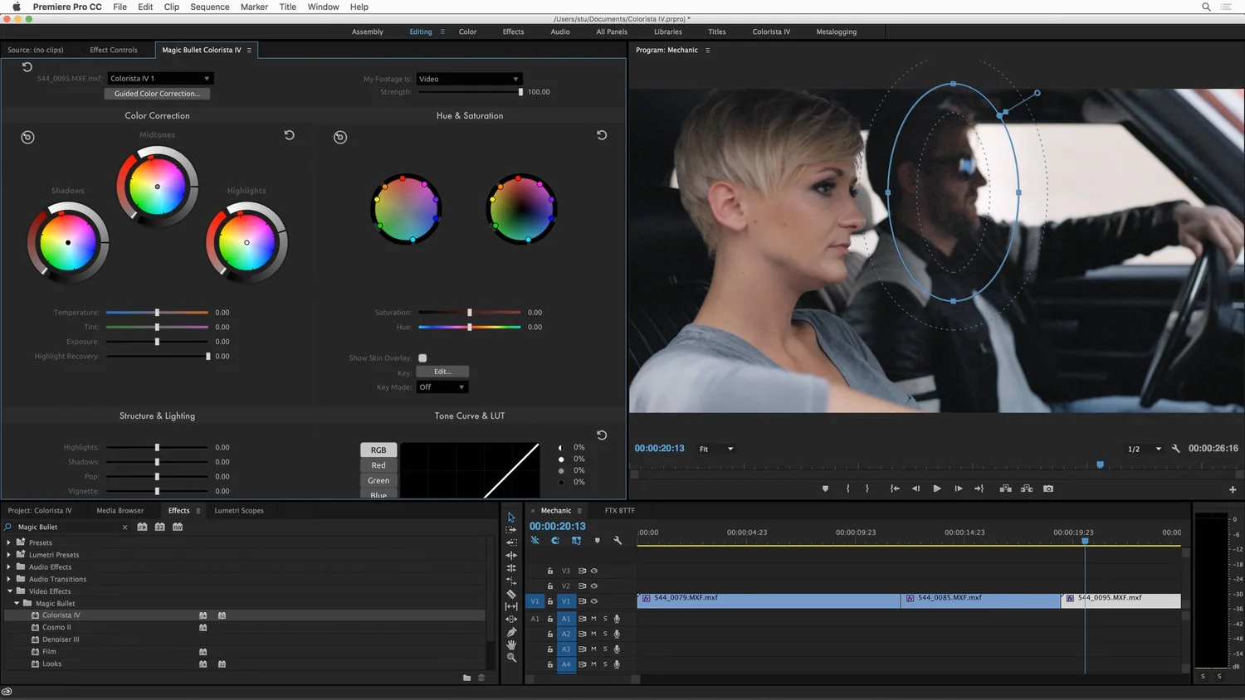Collapse the Video Effects folder
The image size is (1245, 700).
tap(9, 591)
